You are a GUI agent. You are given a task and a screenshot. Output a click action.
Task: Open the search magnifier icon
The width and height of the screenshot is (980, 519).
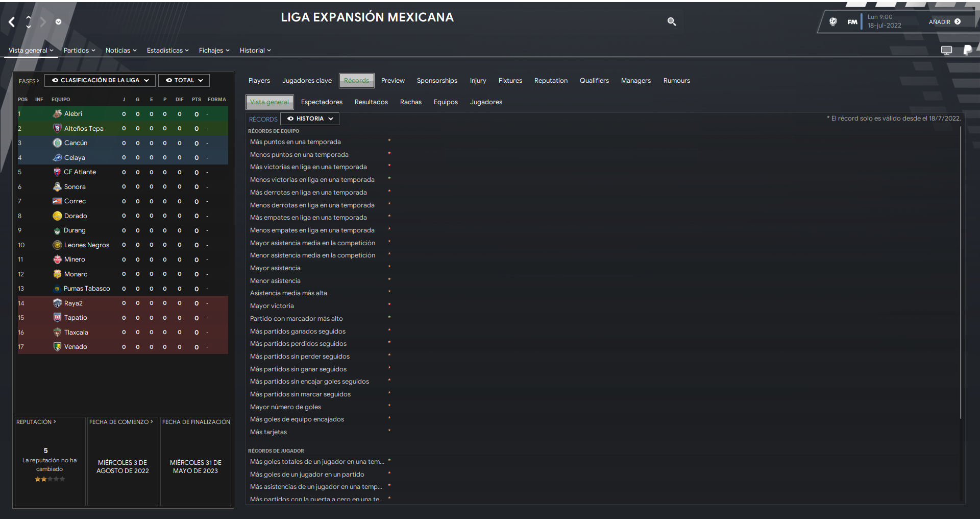[672, 21]
